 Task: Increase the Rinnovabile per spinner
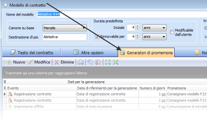[138, 35]
